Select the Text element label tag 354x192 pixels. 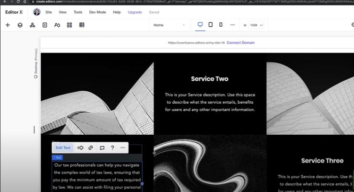[x=57, y=158]
